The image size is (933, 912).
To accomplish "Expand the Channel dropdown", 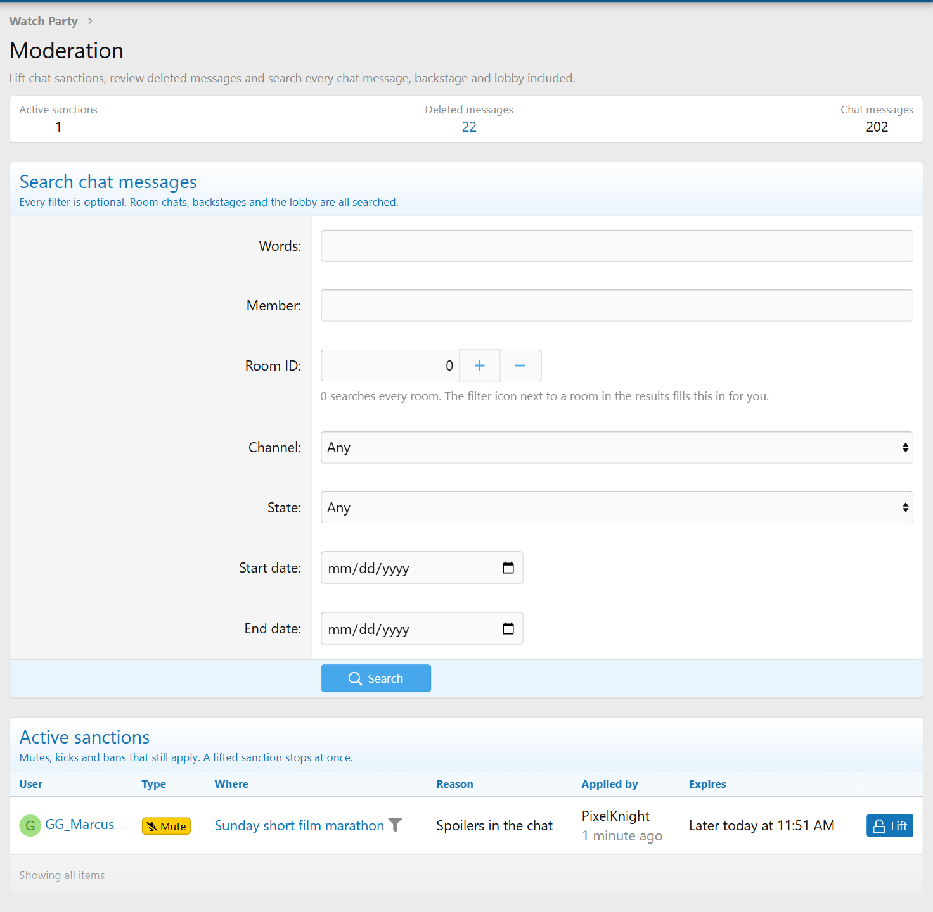I will click(x=617, y=447).
